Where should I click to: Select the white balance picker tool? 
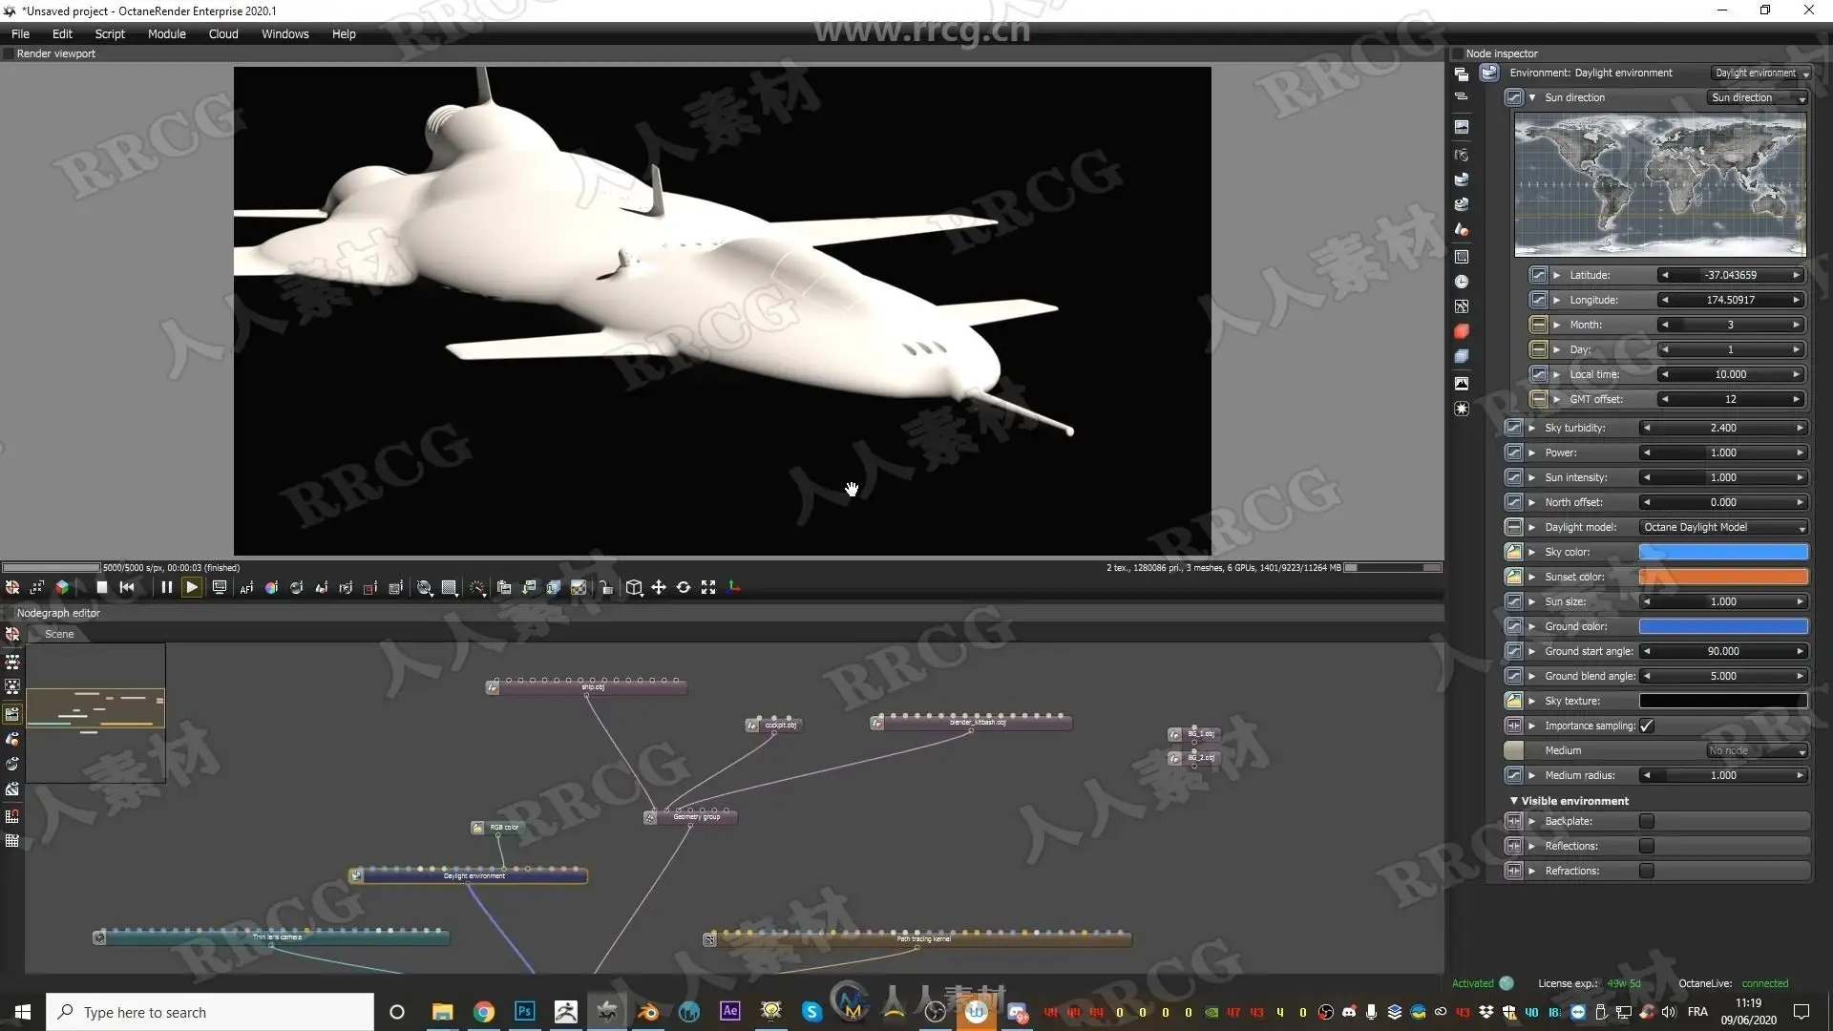(x=271, y=588)
